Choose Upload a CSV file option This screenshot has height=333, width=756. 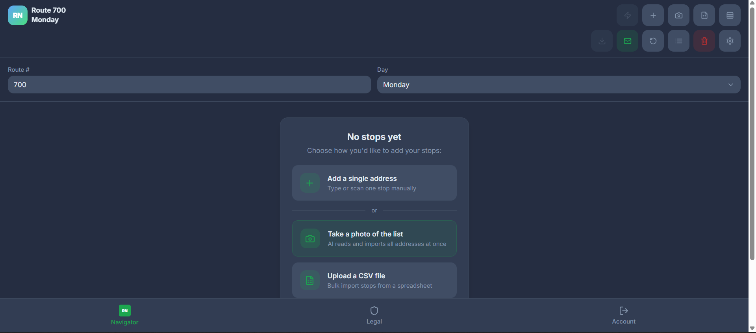pyautogui.click(x=374, y=280)
